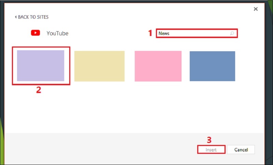Choose the pink video thumbnail

click(158, 66)
